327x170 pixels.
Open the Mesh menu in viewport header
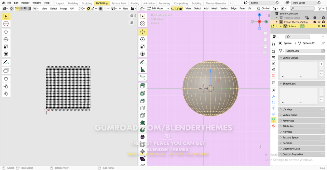[x=214, y=8]
